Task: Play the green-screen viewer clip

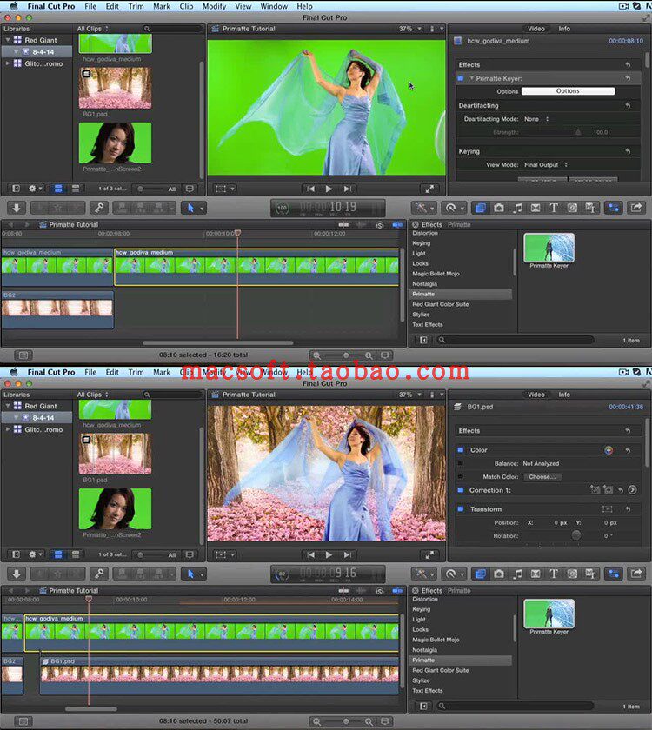Action: coord(329,189)
